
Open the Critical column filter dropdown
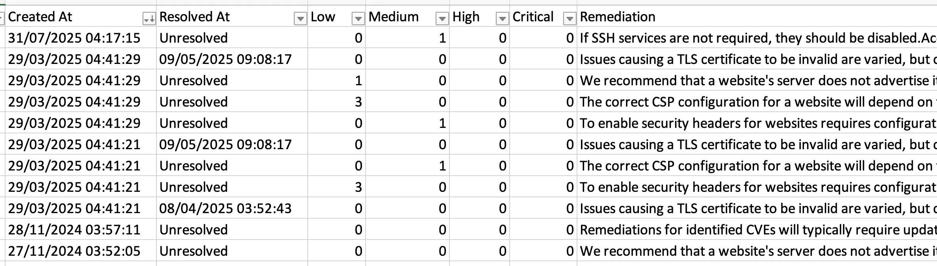(x=569, y=18)
